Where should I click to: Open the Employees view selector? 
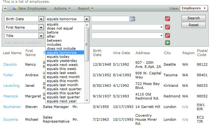[194, 8]
